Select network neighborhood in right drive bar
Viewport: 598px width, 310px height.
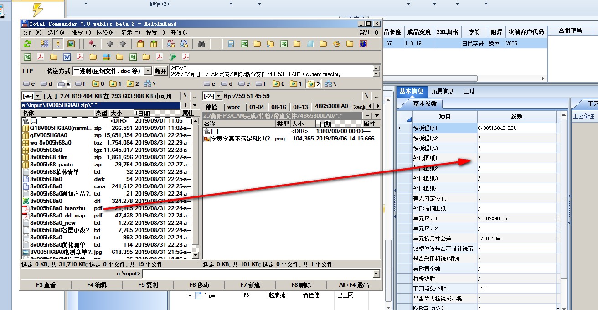click(331, 84)
